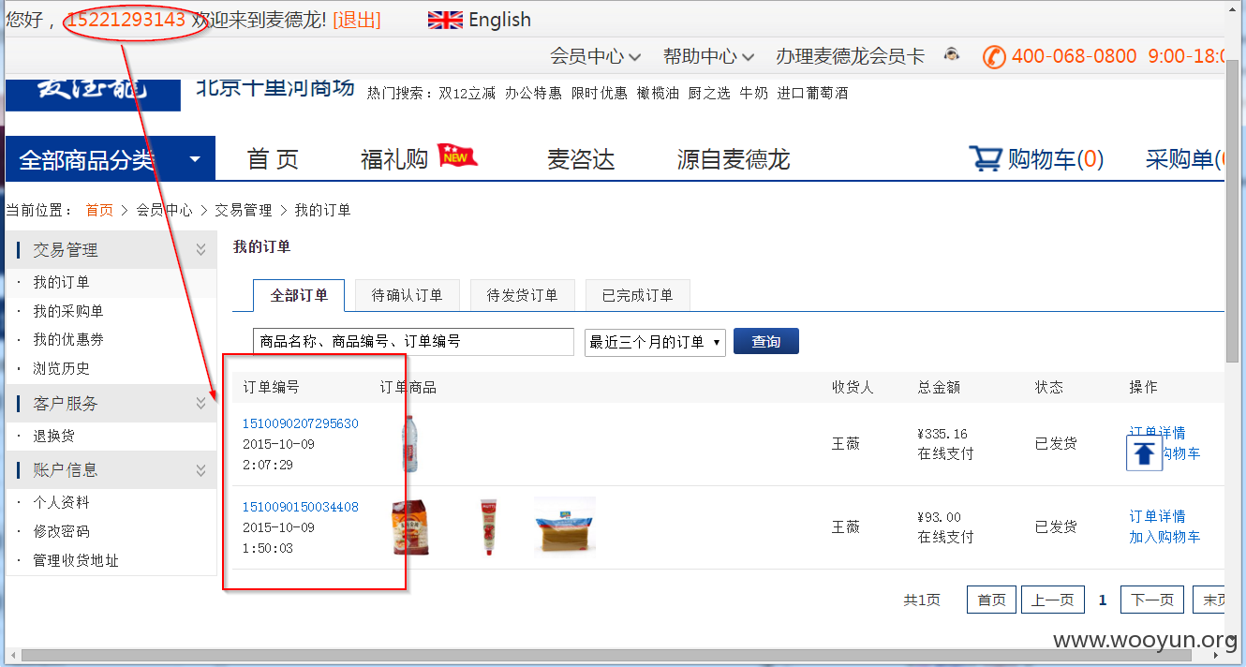Switch to the 待发货订单 tab

coord(522,295)
